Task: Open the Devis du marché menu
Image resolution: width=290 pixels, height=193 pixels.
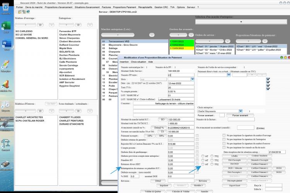Action: pos(34,7)
